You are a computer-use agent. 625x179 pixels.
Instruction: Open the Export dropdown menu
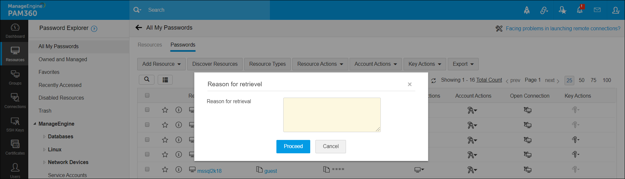coord(463,64)
